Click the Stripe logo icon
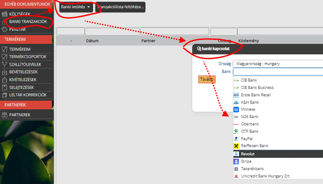323x184 pixels. (236, 161)
